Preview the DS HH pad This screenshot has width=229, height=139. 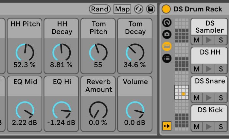[x=209, y=69]
